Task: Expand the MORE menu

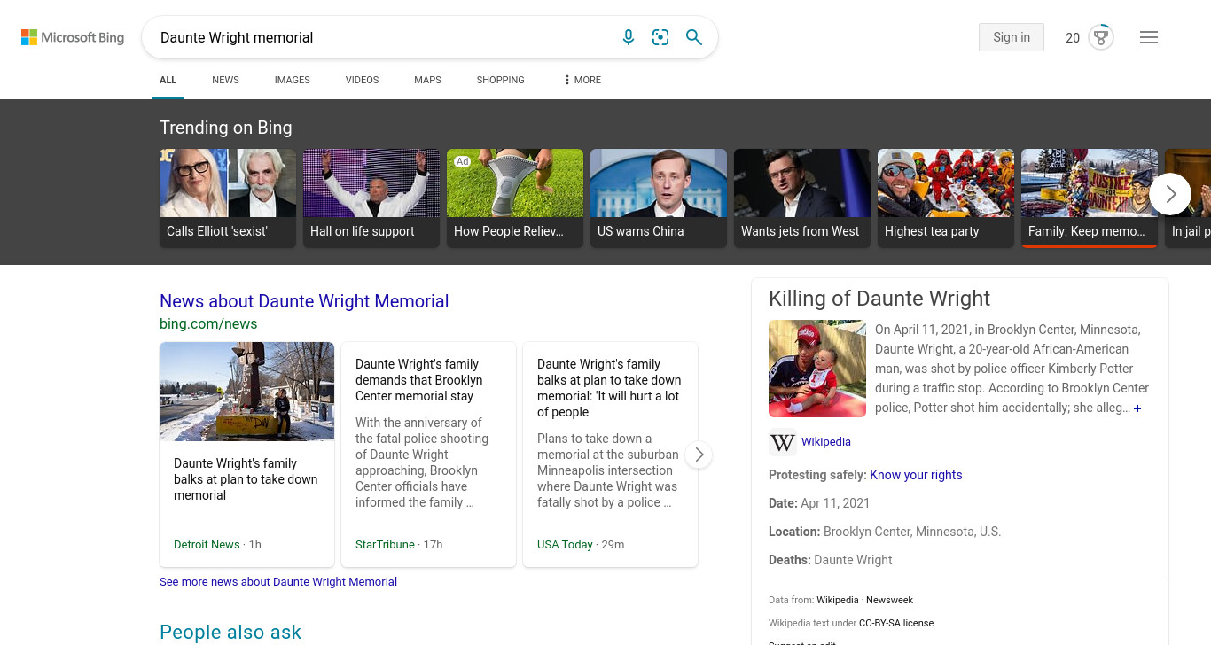Action: pyautogui.click(x=582, y=80)
